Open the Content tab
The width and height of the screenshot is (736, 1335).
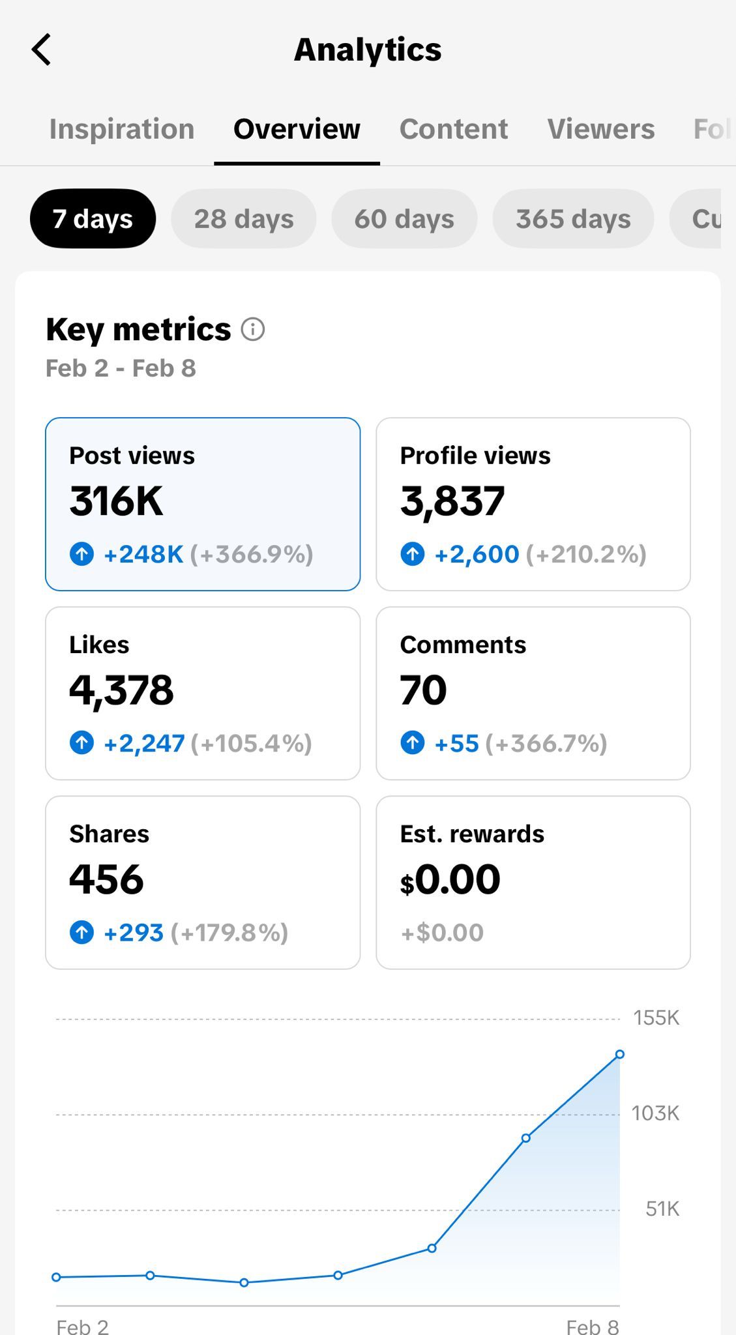point(453,129)
